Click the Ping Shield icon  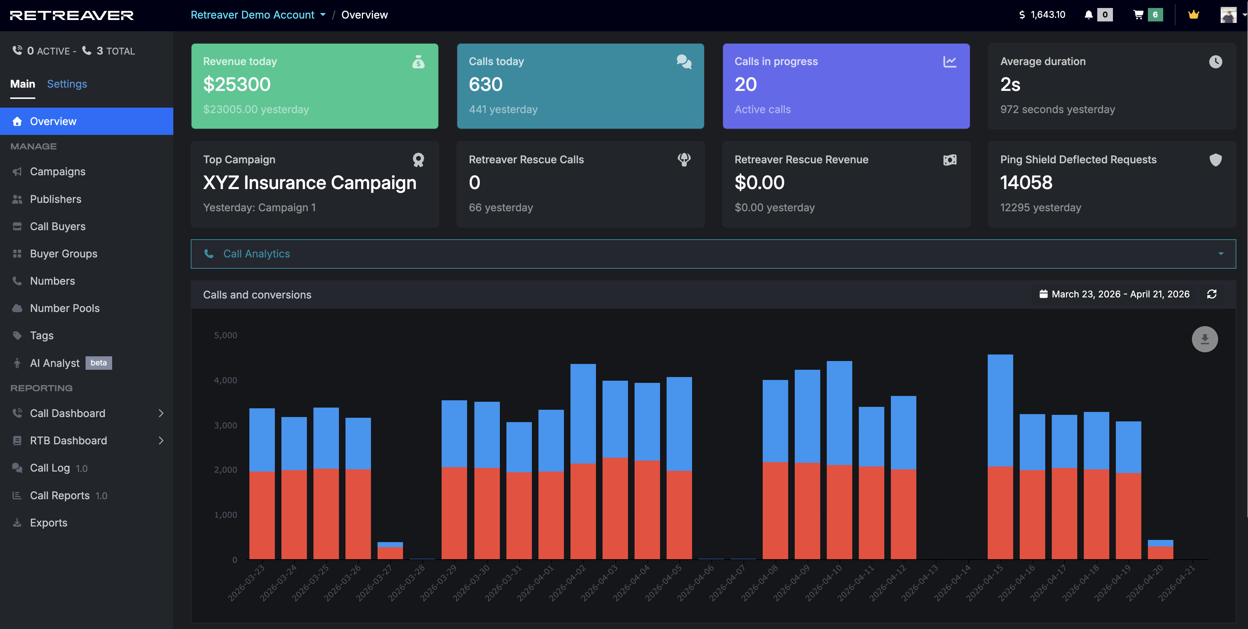coord(1215,160)
